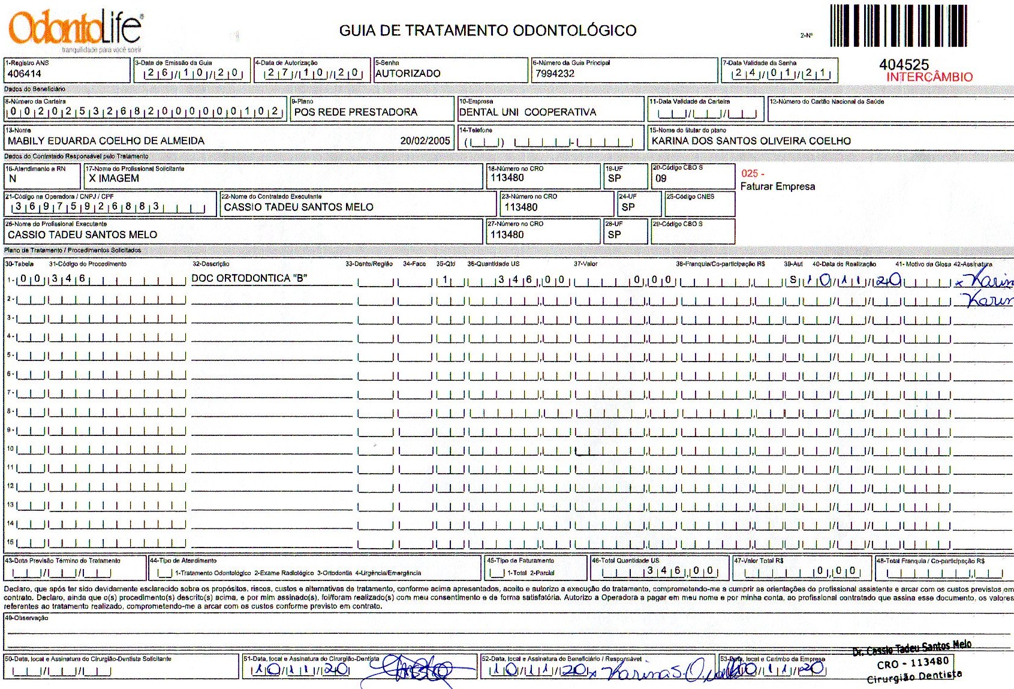Image resolution: width=1014 pixels, height=689 pixels.
Task: Click the empty Telefone field
Action: [x=551, y=137]
